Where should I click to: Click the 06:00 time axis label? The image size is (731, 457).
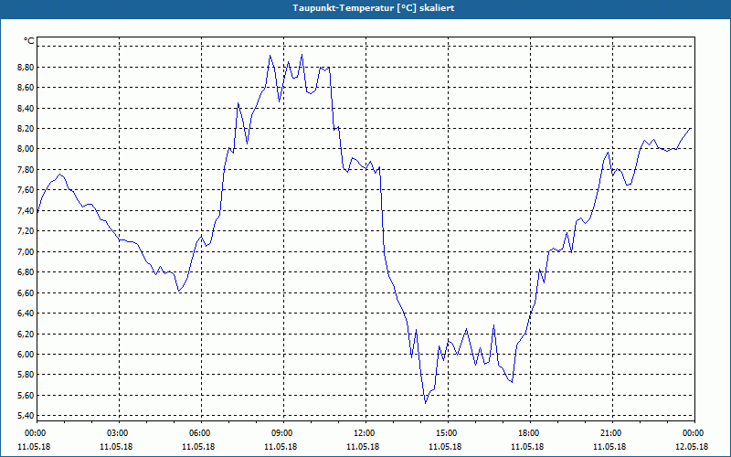coord(198,433)
